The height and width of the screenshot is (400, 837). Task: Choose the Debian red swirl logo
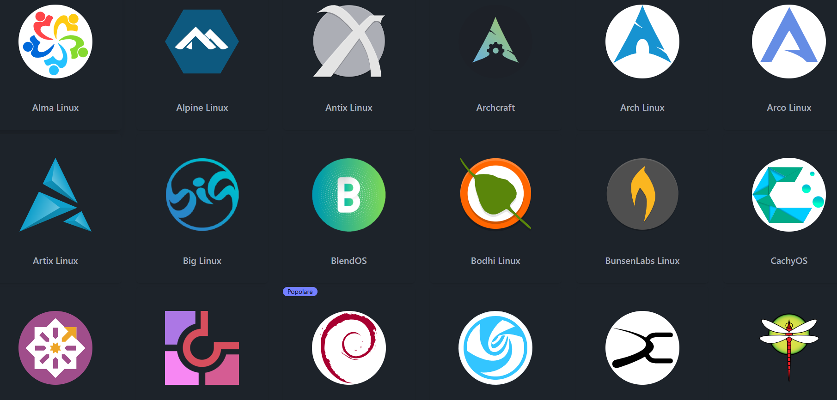point(349,348)
